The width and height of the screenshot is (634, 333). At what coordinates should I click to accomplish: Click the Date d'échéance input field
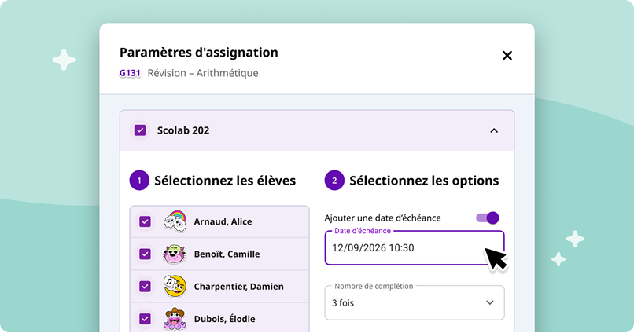pyautogui.click(x=415, y=248)
